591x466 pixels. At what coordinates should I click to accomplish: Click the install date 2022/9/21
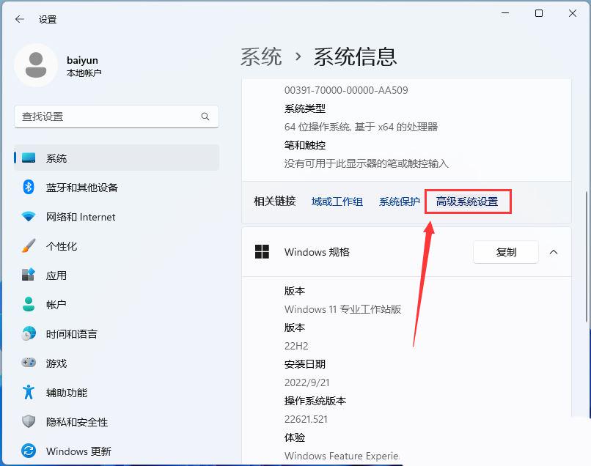pyautogui.click(x=306, y=382)
